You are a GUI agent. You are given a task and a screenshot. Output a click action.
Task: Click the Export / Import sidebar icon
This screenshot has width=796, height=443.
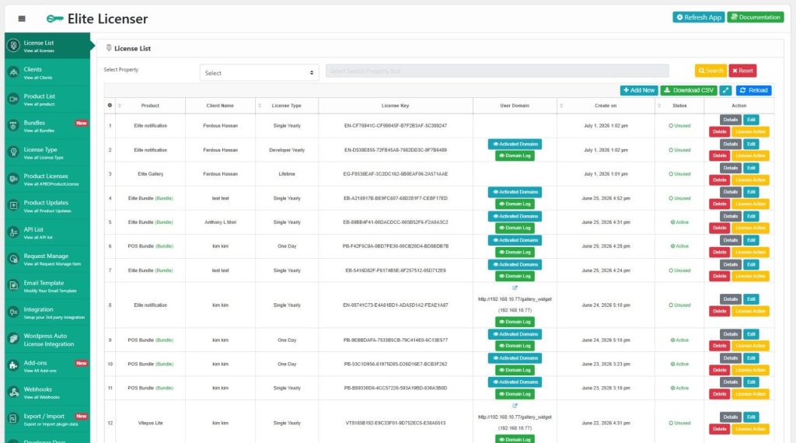[13, 419]
